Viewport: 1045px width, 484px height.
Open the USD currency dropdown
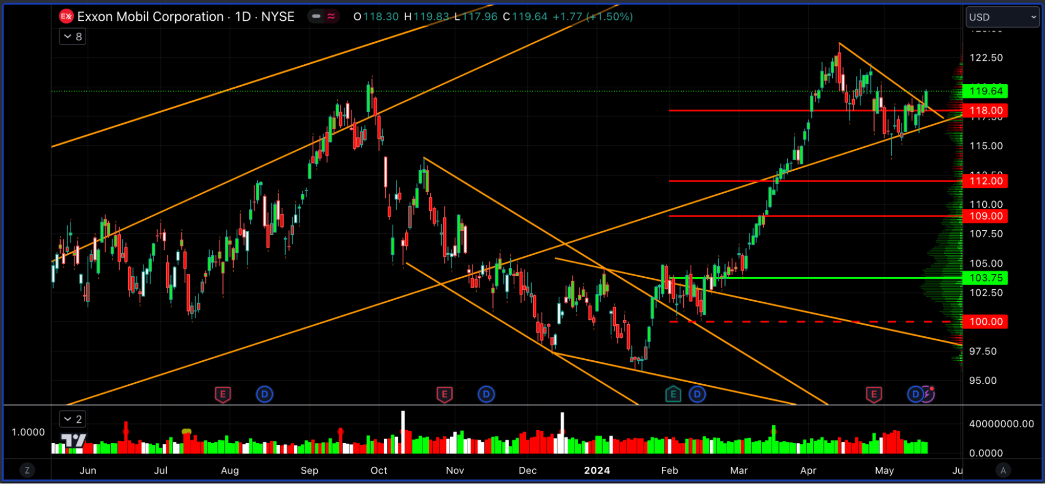[1002, 17]
